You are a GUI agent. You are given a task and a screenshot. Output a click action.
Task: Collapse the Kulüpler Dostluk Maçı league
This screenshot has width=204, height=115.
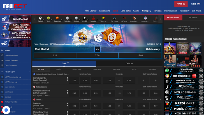(160, 74)
